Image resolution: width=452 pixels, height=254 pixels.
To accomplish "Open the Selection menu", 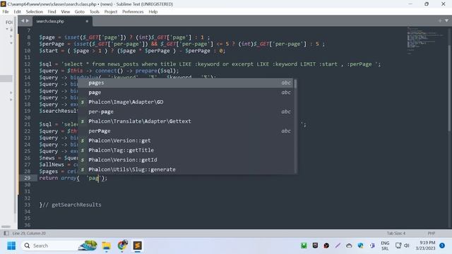I will tap(35, 12).
